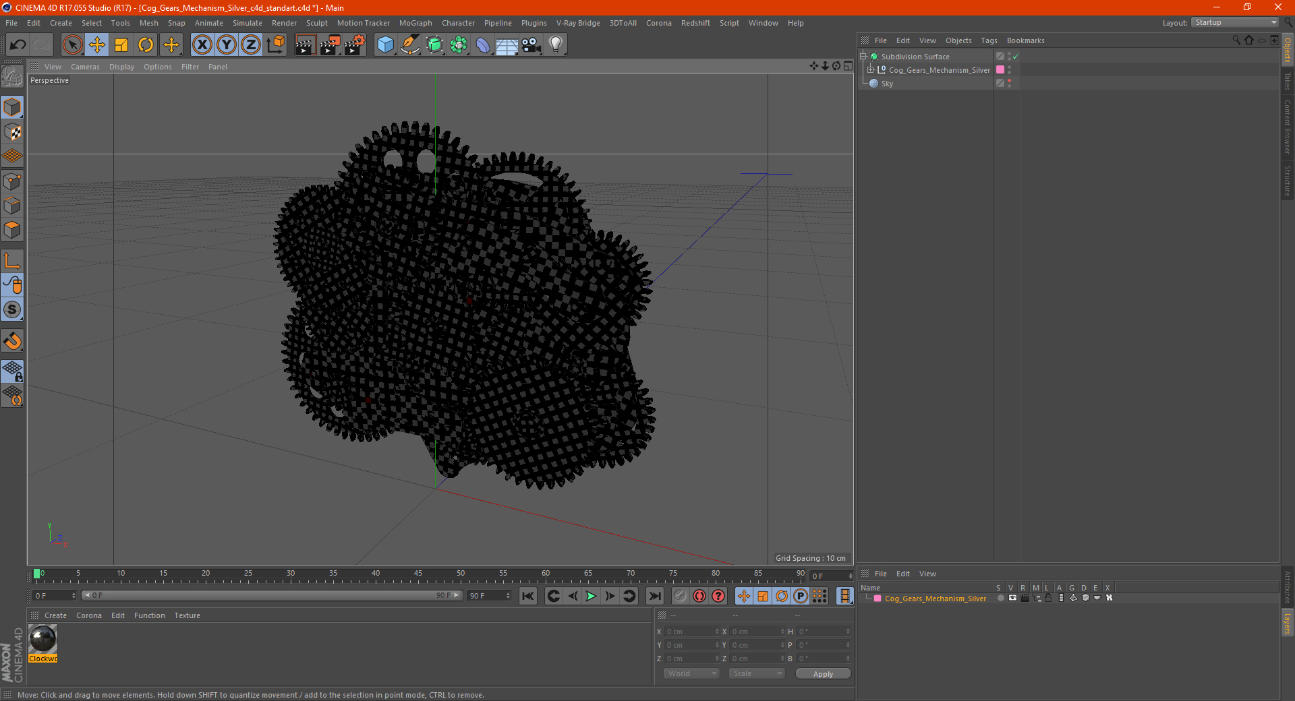Toggle Y axis lock
Image resolution: width=1295 pixels, height=701 pixels.
point(227,45)
